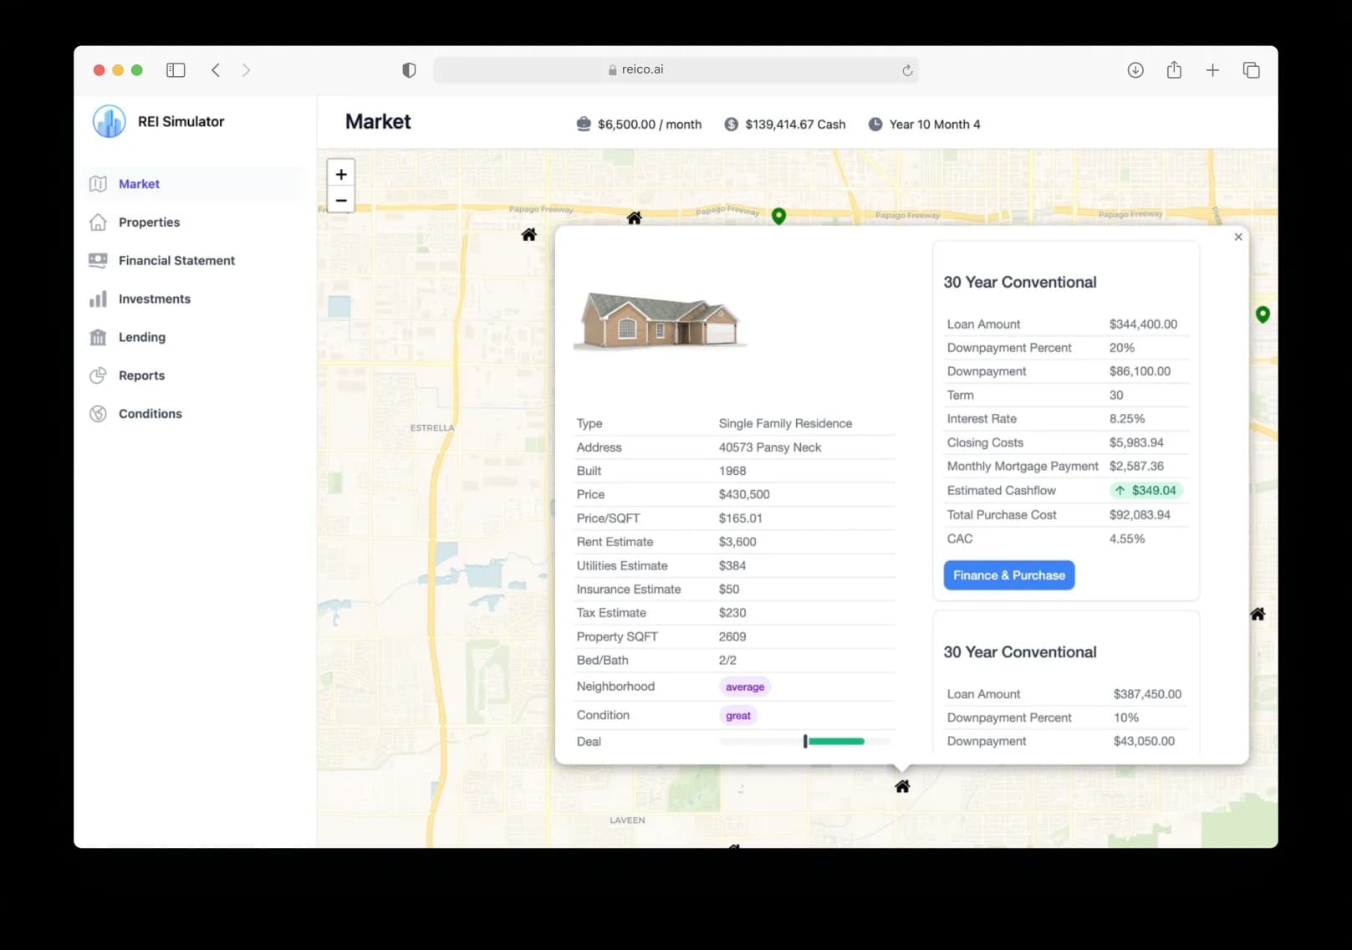Toggle the Safari sidebar button

pyautogui.click(x=176, y=70)
